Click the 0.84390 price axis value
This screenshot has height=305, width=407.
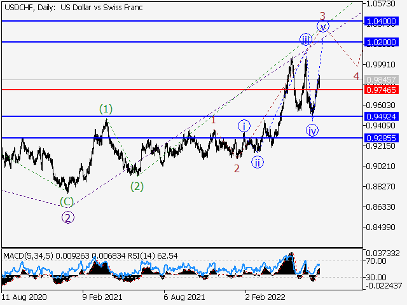point(380,227)
